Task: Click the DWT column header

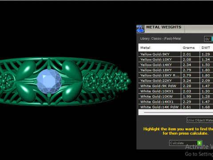Action: pos(206,48)
